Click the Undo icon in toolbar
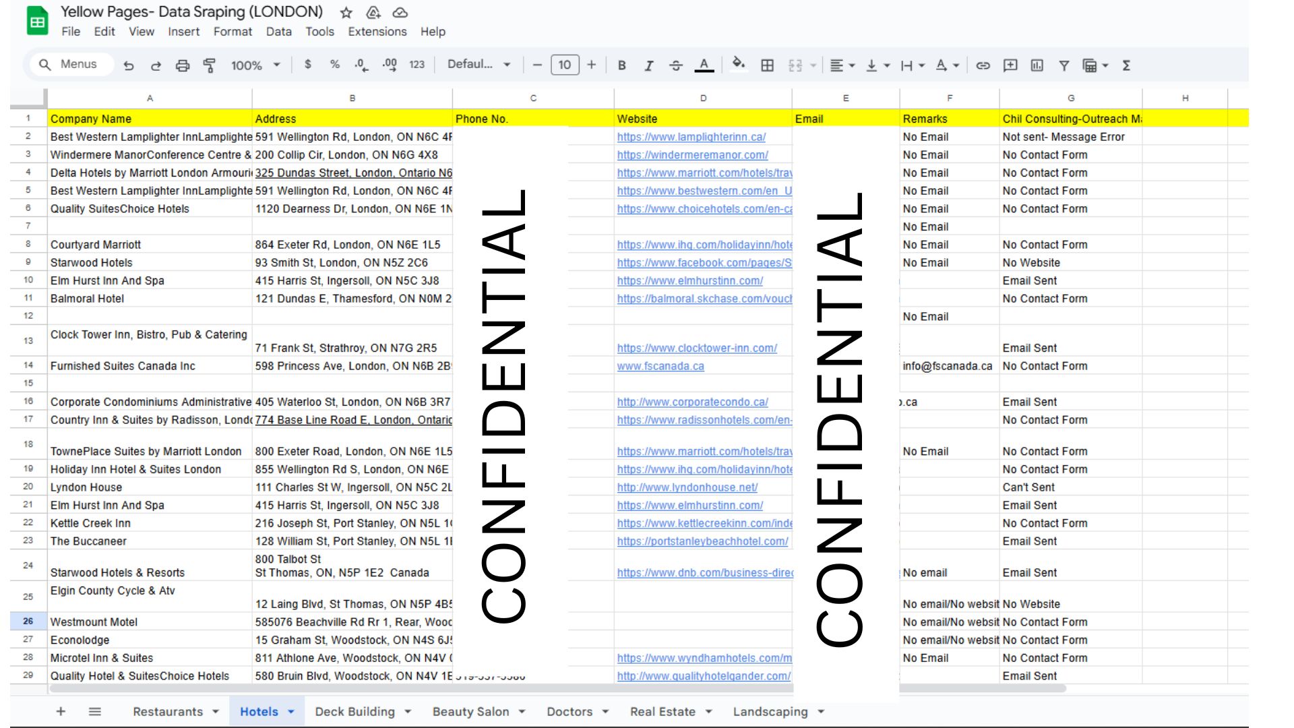Image resolution: width=1294 pixels, height=728 pixels. pyautogui.click(x=129, y=65)
